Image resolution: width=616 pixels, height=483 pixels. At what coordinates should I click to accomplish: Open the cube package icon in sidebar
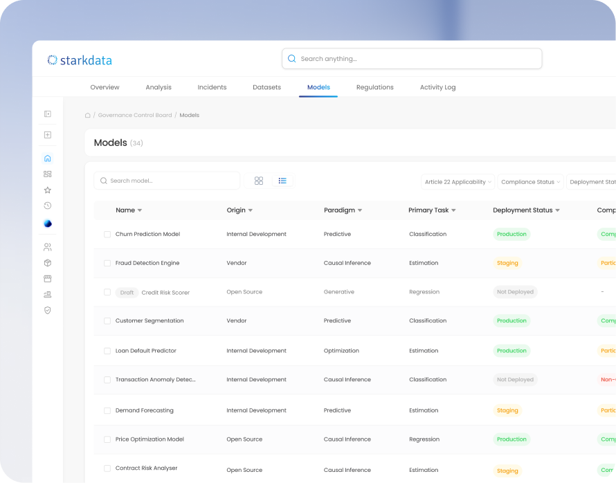tap(48, 263)
